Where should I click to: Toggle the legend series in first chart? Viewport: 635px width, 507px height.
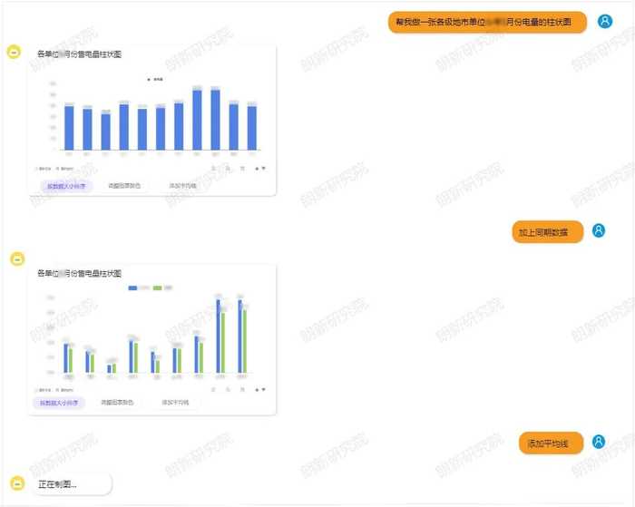point(155,80)
